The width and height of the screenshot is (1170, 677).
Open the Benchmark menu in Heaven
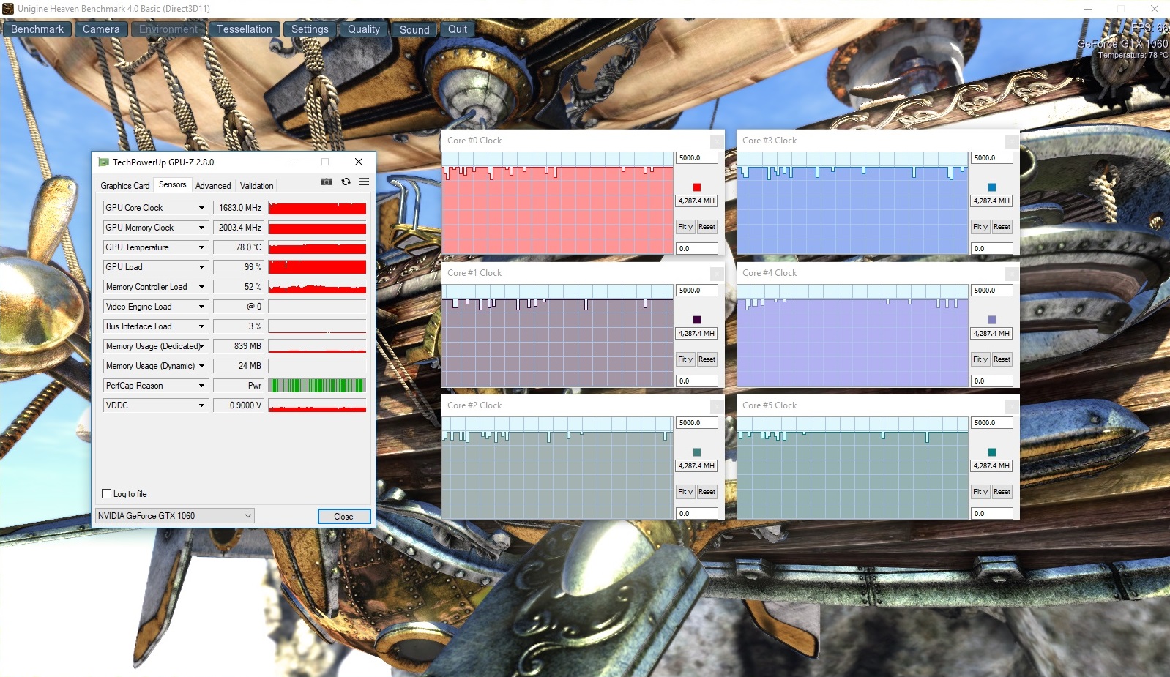tap(37, 29)
